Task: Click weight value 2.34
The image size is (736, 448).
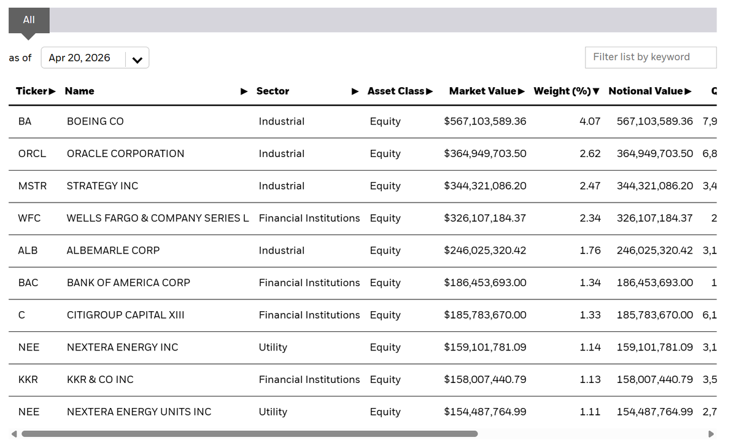Action: [590, 218]
